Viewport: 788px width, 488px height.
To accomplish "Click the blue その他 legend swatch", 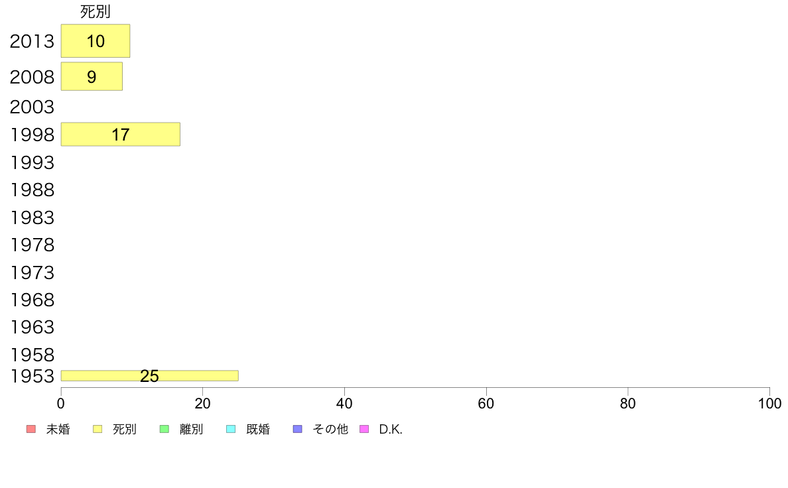I will click(x=298, y=429).
